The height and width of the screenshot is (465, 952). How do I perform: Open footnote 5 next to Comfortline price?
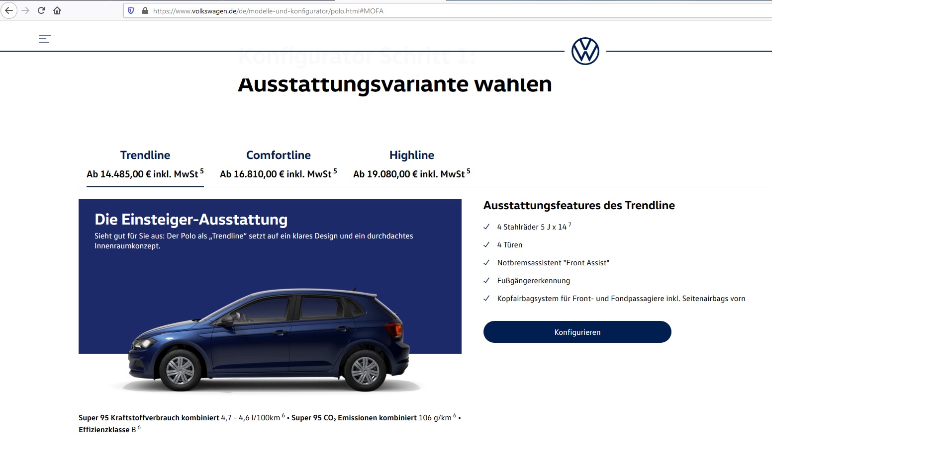point(335,171)
